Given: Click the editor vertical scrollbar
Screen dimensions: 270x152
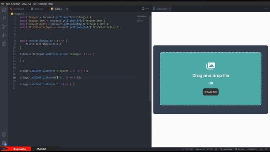Looking at the screenshot, I should click(150, 59).
